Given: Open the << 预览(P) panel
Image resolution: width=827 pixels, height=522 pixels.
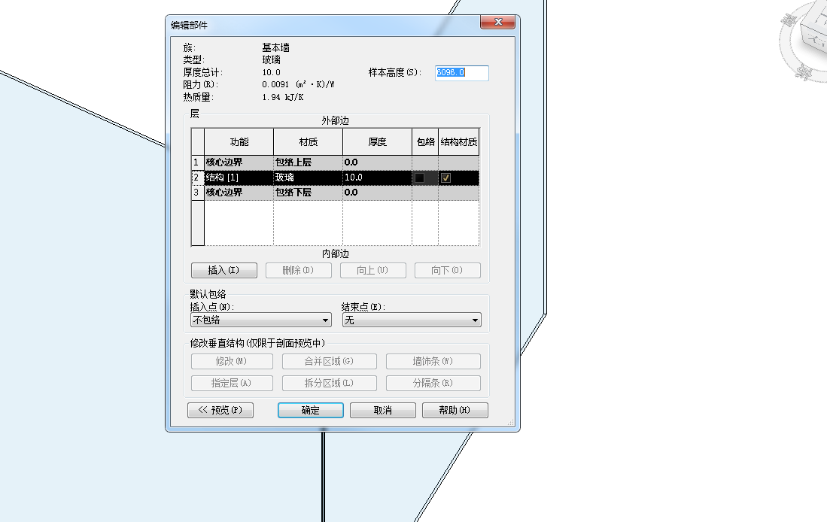Looking at the screenshot, I should tap(220, 410).
